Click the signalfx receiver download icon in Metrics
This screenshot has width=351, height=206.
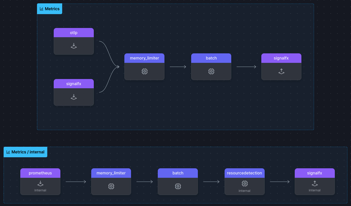click(x=74, y=97)
